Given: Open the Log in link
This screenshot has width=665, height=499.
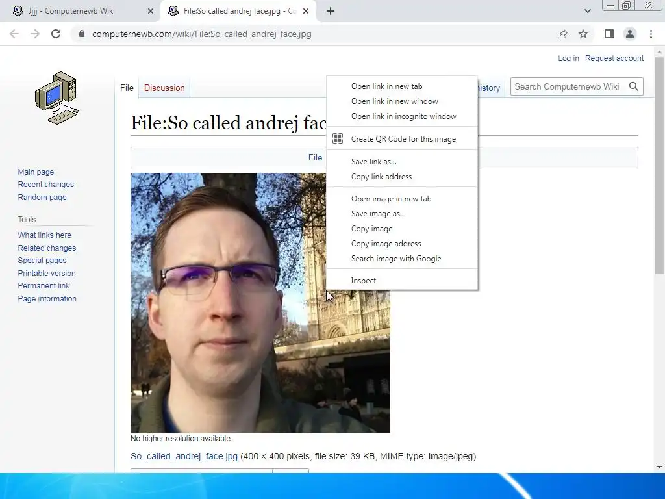Looking at the screenshot, I should coord(568,58).
